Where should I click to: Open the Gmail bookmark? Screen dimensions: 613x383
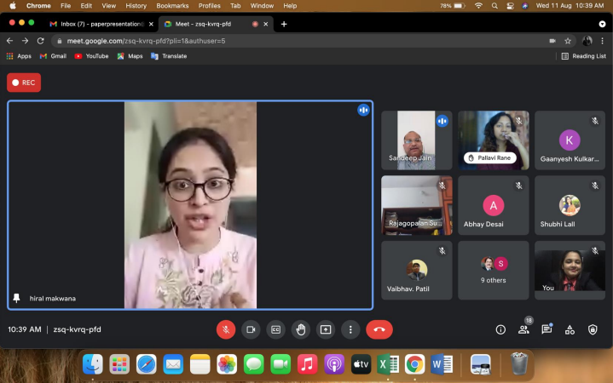click(x=53, y=56)
